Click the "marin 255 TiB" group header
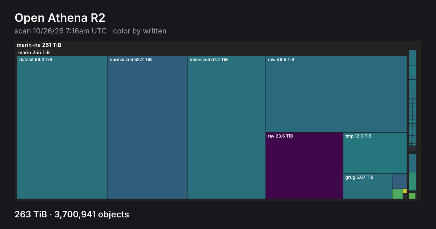 (x=34, y=53)
